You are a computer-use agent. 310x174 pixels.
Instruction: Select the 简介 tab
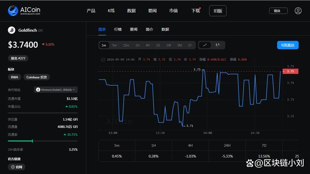pos(149,29)
